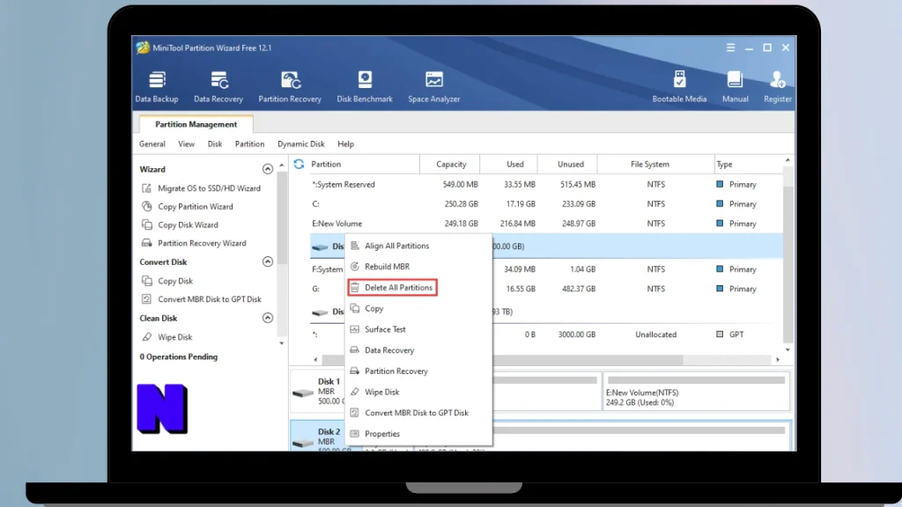Click the Copy Disk Wizard icon

tap(147, 224)
